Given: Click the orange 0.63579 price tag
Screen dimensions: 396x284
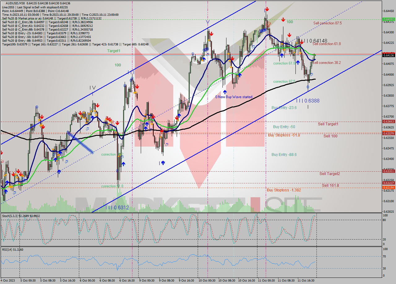Looking at the screenshot, I should coord(389,133).
